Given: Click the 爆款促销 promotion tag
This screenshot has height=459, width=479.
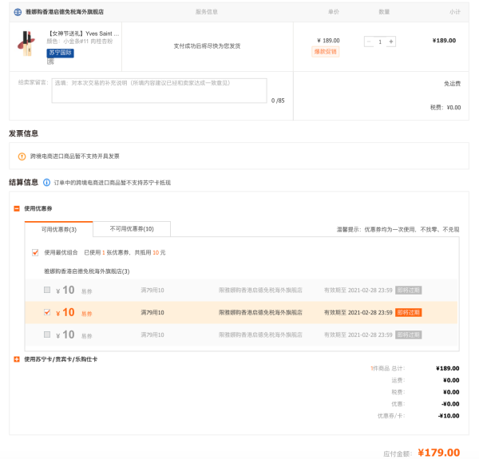Looking at the screenshot, I should [326, 52].
